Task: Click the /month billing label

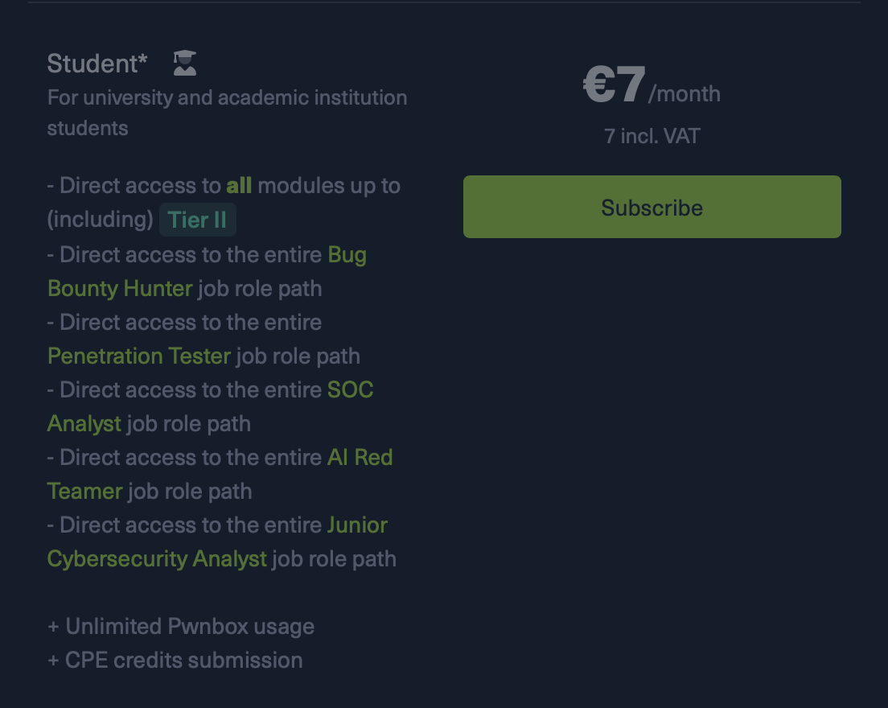Action: [x=684, y=93]
